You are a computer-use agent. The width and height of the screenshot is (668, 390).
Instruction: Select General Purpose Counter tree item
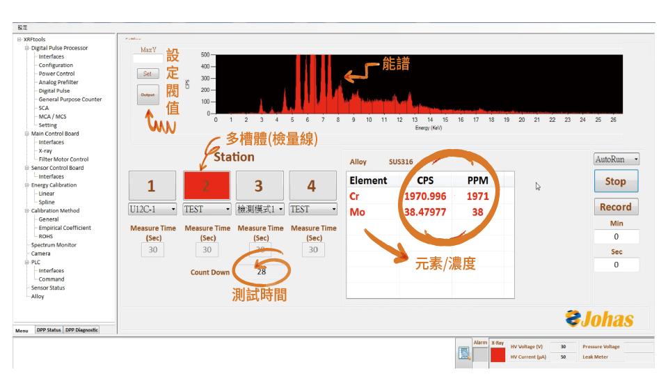coord(70,100)
